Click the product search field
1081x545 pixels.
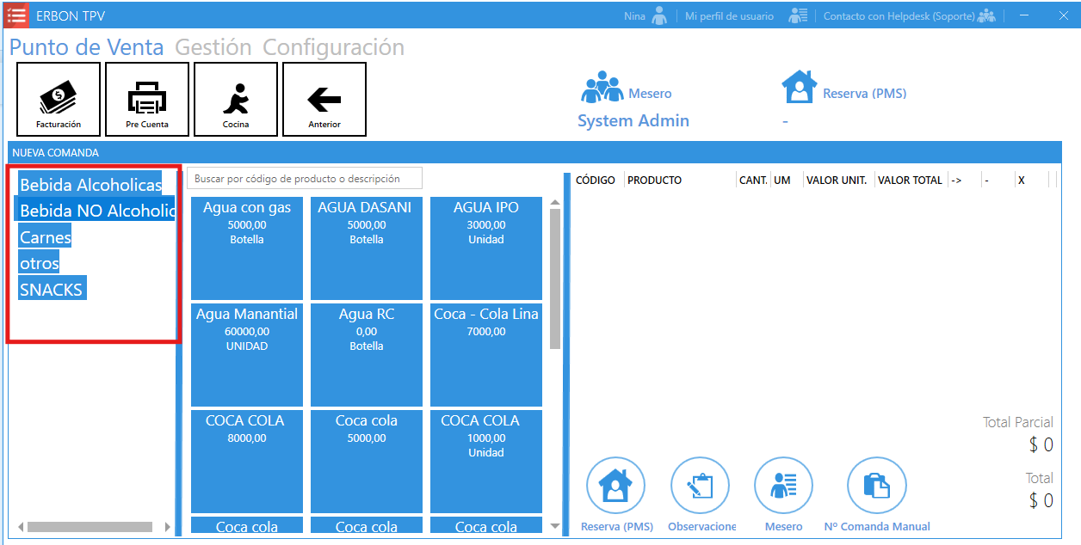pyautogui.click(x=305, y=179)
